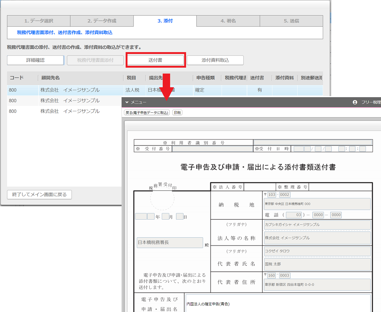Screen dimensions: 381x312
Task: Select the row with 法人税
Action: [165, 90]
